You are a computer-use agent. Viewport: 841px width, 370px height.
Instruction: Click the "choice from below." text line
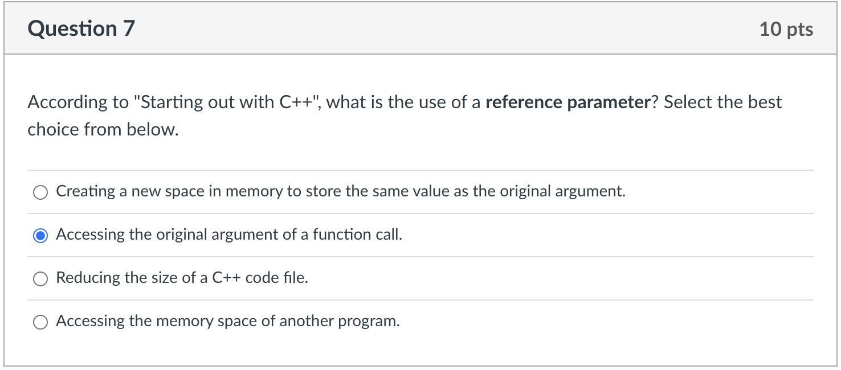tap(103, 129)
